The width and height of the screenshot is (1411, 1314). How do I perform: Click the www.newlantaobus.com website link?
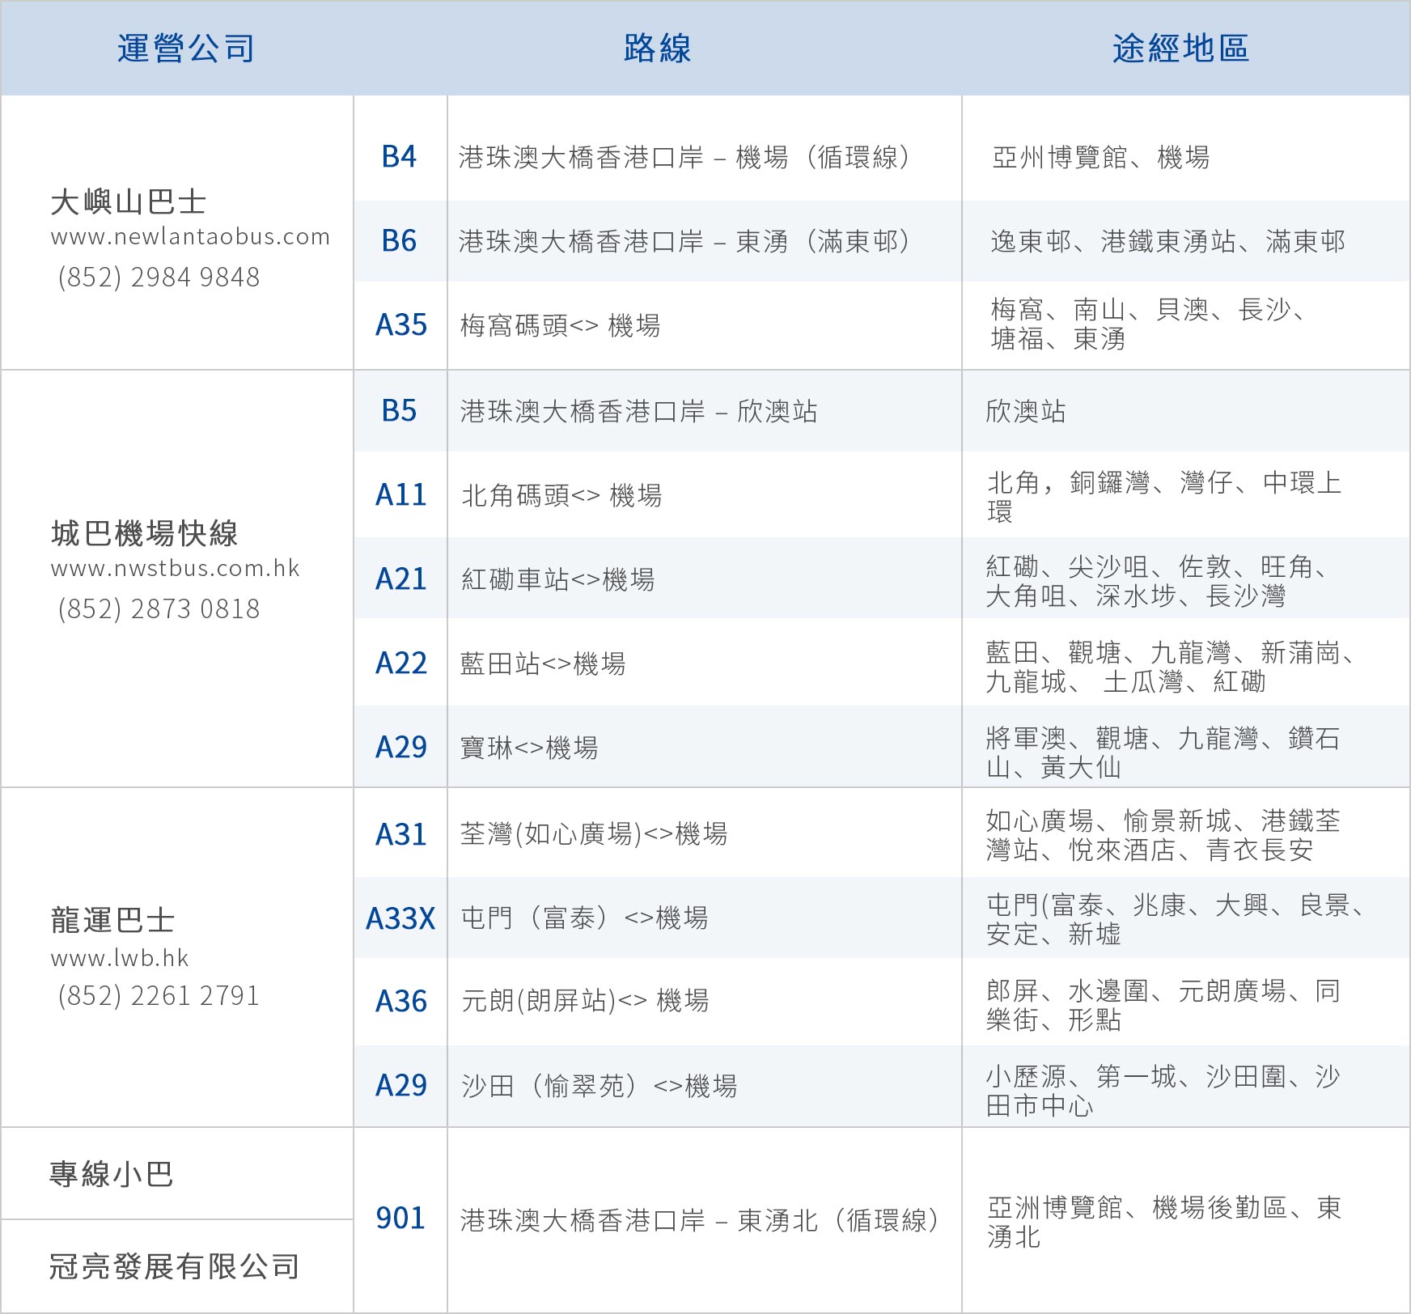(x=190, y=237)
